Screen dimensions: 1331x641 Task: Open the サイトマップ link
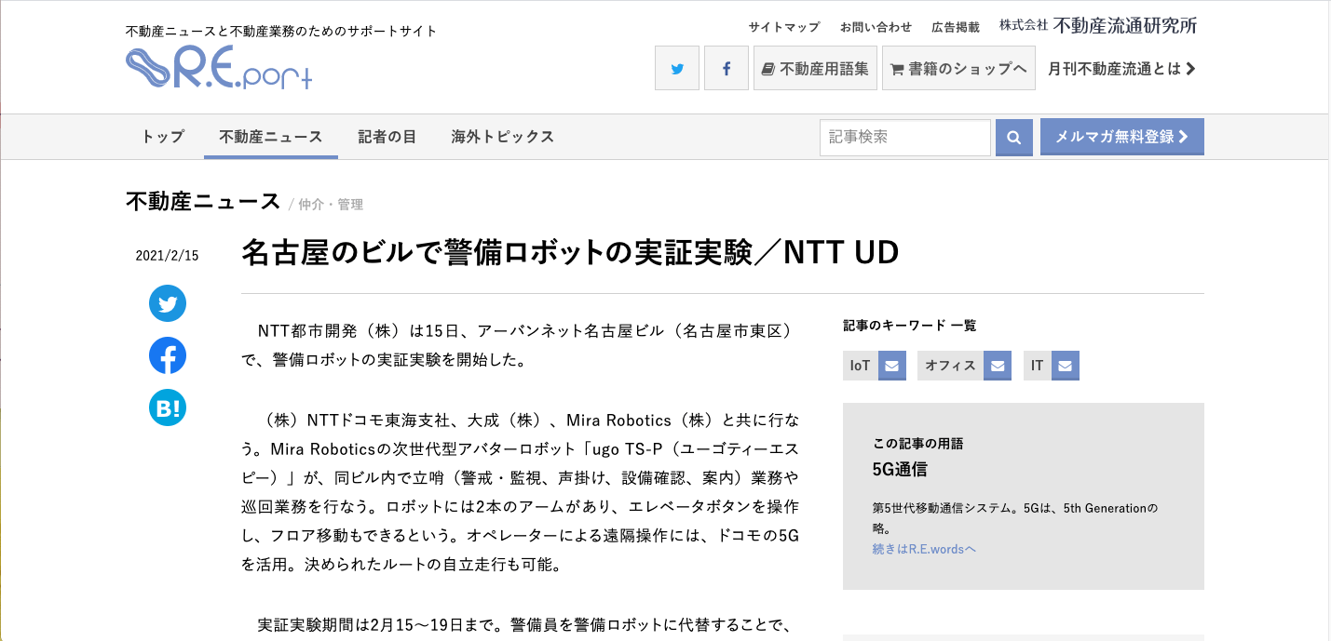click(784, 27)
